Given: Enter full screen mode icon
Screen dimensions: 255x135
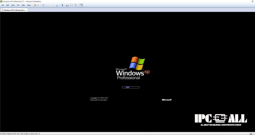Looking at the screenshot, I should tap(71, 5).
